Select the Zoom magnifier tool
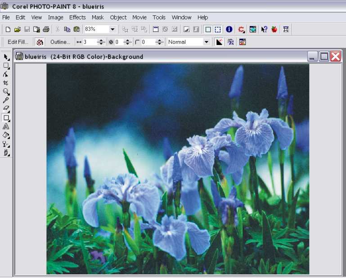The width and height of the screenshot is (346, 278). [x=6, y=91]
